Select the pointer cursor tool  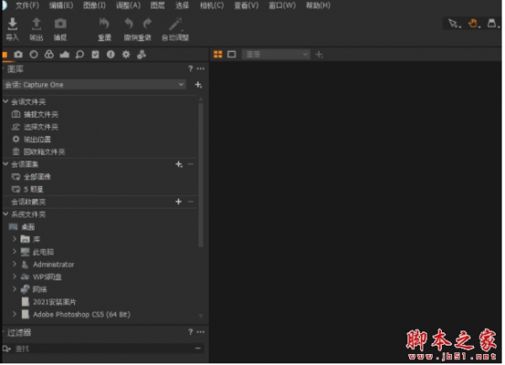pyautogui.click(x=454, y=24)
